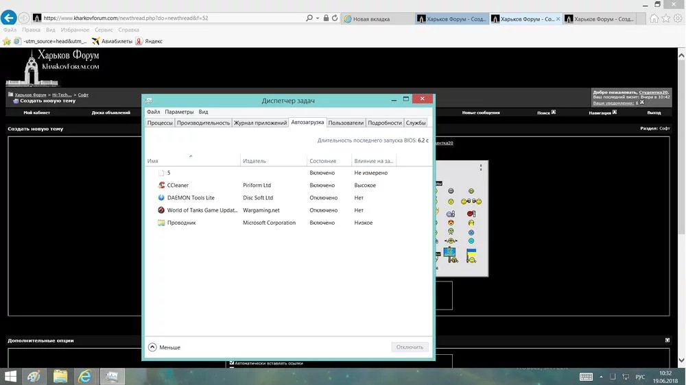The height and width of the screenshot is (385, 686).
Task: Switch to the Производительность tab
Action: click(203, 123)
